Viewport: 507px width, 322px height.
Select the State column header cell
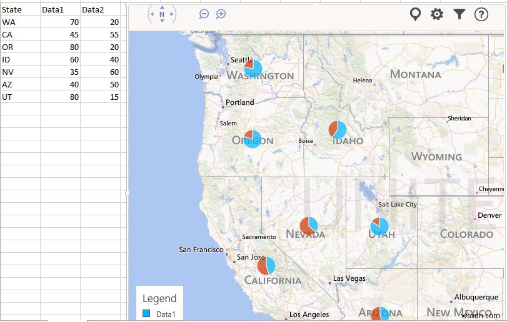(x=20, y=9)
